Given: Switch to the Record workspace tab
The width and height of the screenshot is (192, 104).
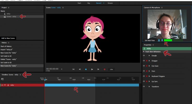Looking at the screenshot, I should [x=98, y=3].
